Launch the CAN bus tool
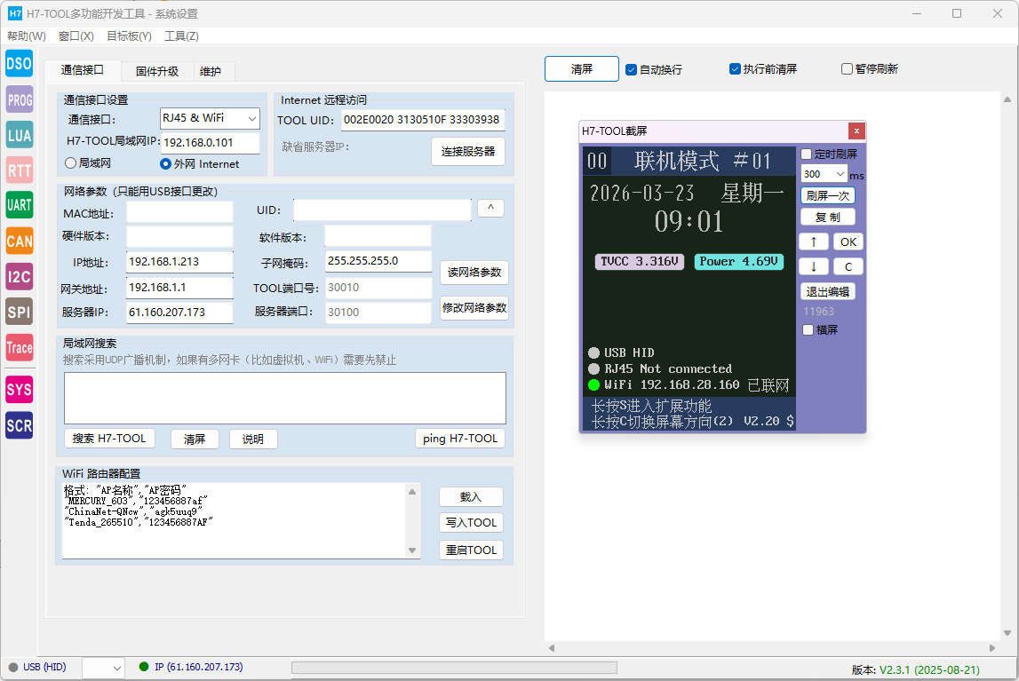This screenshot has height=681, width=1019. click(x=20, y=242)
